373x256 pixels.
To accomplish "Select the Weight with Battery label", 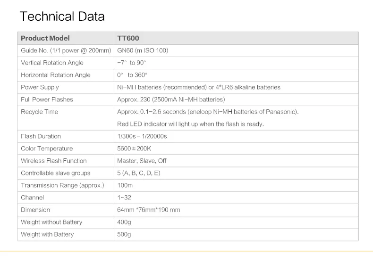I will coord(47,234).
